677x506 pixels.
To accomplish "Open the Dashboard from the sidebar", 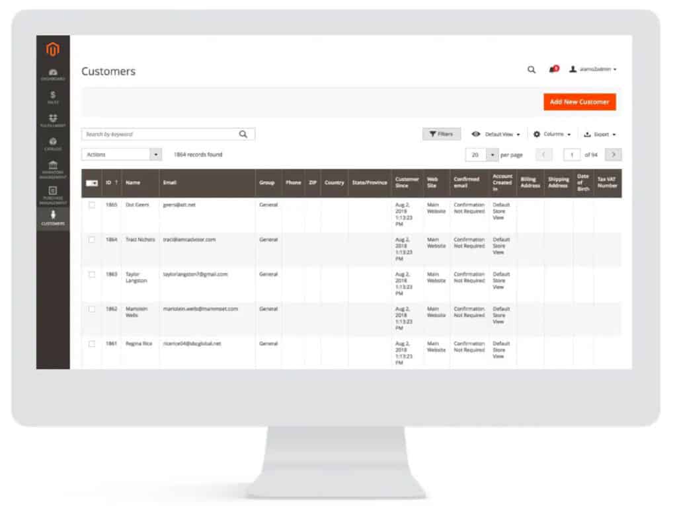I will pos(53,73).
